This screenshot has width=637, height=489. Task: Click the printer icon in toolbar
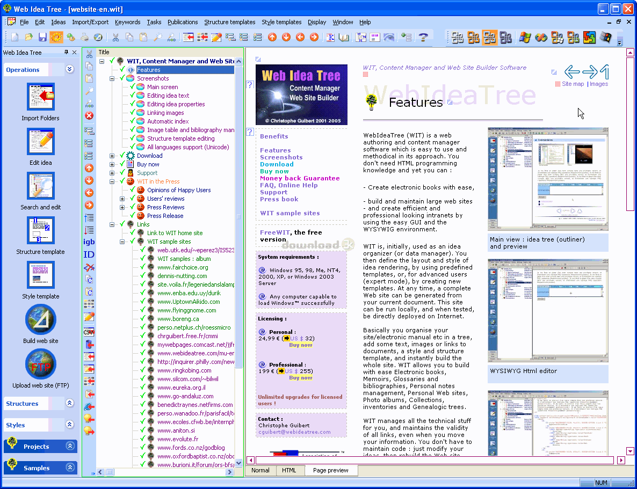pyautogui.click(x=84, y=37)
